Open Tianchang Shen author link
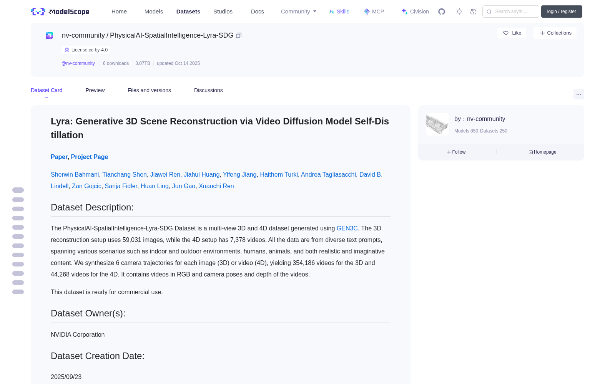Viewport: 615px width, 384px height. pyautogui.click(x=125, y=174)
